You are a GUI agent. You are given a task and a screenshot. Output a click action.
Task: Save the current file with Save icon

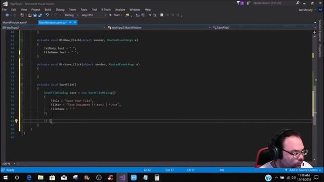click(35, 15)
